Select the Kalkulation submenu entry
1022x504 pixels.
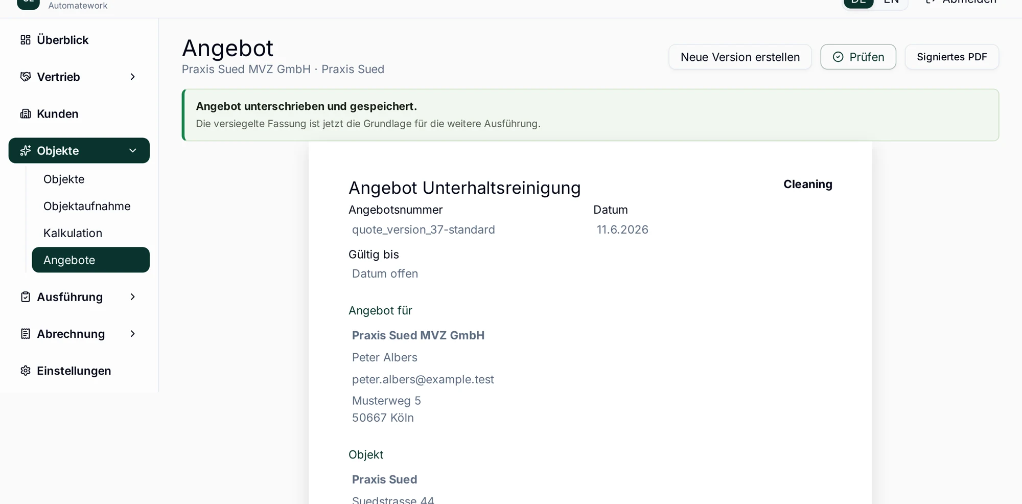90,233
